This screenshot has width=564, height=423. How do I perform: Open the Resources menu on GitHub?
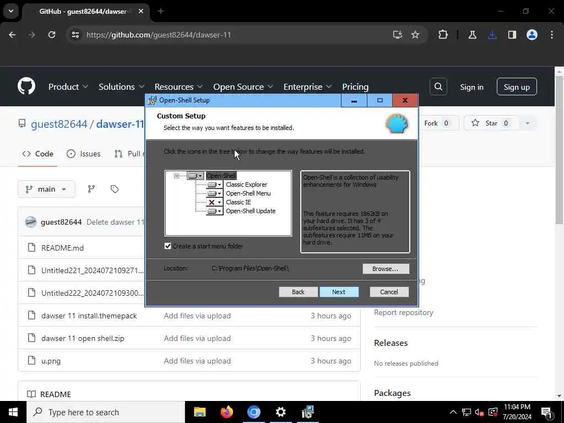point(178,86)
